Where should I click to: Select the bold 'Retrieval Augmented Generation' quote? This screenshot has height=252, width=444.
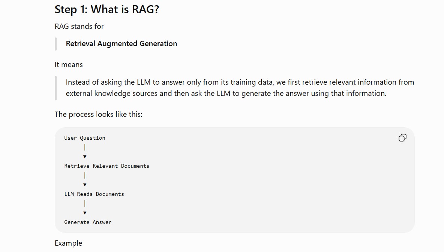coord(121,43)
